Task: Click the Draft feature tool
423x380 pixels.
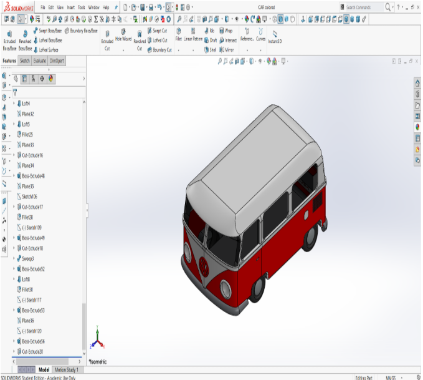Action: pos(211,41)
